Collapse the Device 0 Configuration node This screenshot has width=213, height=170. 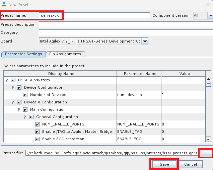[13, 102]
